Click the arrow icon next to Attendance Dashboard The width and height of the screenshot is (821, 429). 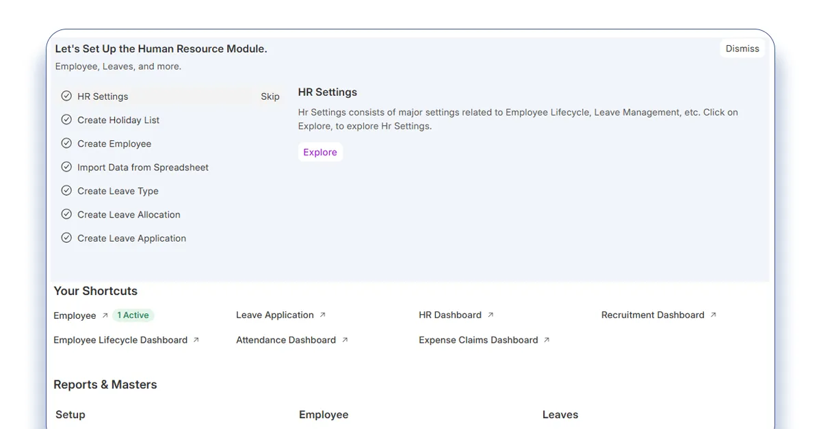click(345, 340)
